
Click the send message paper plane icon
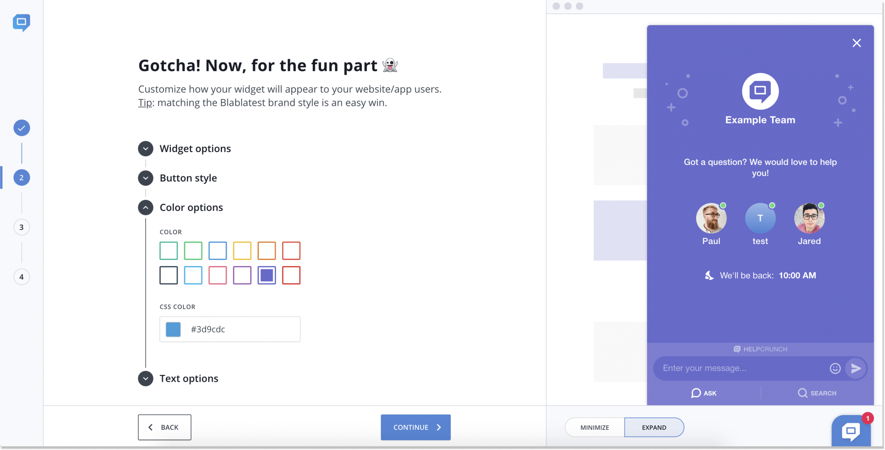point(855,368)
